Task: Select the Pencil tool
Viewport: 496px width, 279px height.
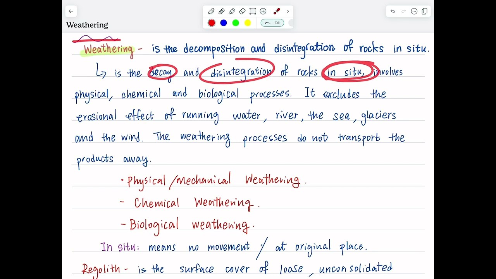Action: pyautogui.click(x=221, y=11)
